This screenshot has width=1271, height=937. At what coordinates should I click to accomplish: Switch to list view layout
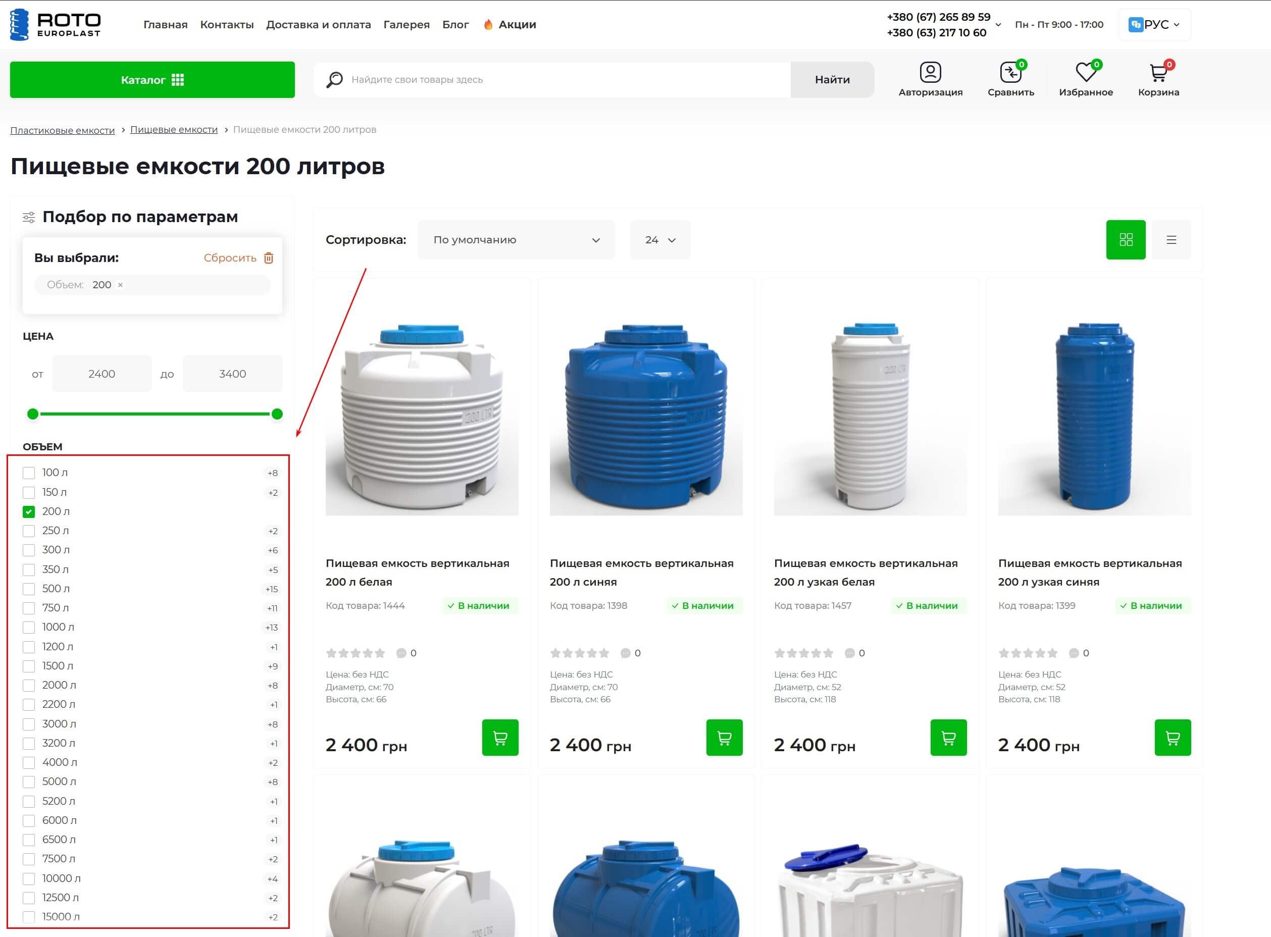click(x=1171, y=239)
